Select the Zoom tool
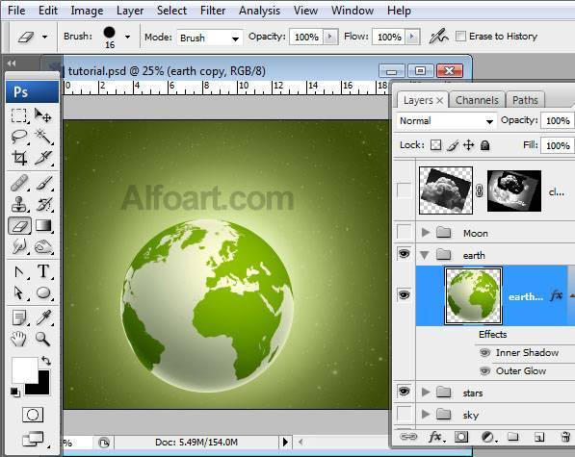Screen dimensions: 575x457 43,339
